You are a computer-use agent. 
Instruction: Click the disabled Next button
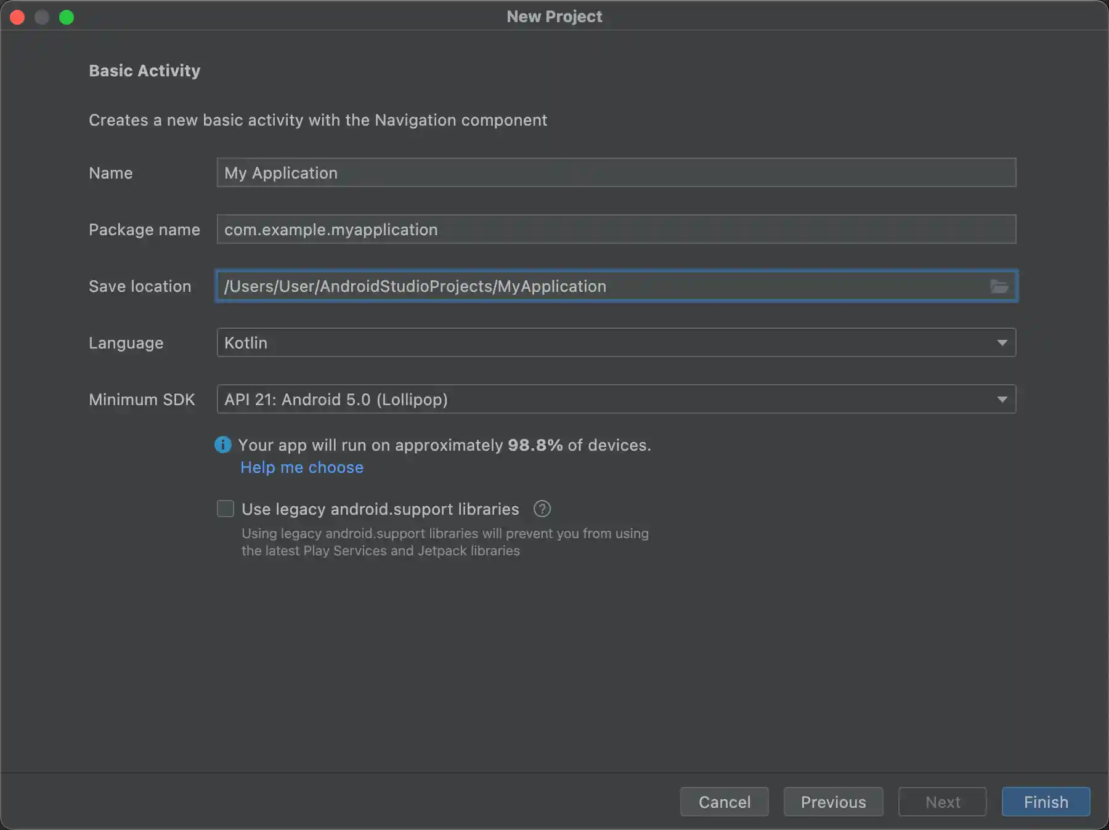pyautogui.click(x=942, y=802)
